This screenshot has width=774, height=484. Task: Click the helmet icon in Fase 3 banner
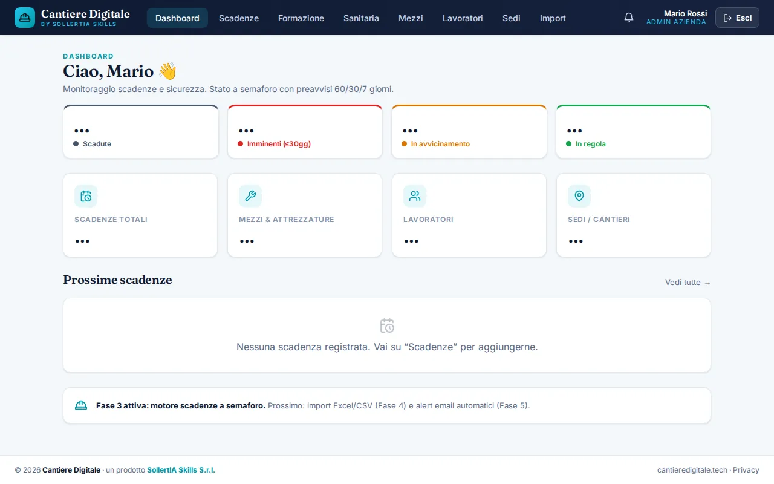tap(81, 405)
